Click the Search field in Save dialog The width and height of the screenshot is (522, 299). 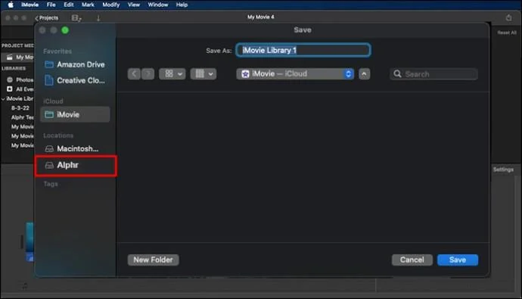pos(433,74)
